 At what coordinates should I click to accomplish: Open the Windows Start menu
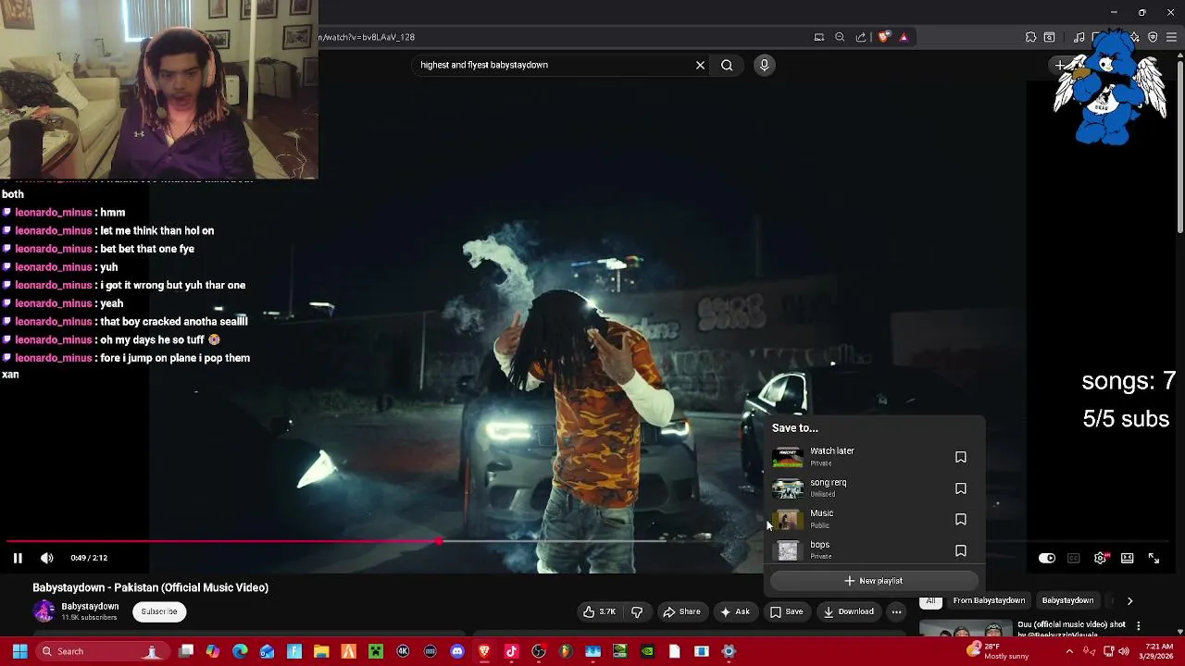[x=19, y=651]
